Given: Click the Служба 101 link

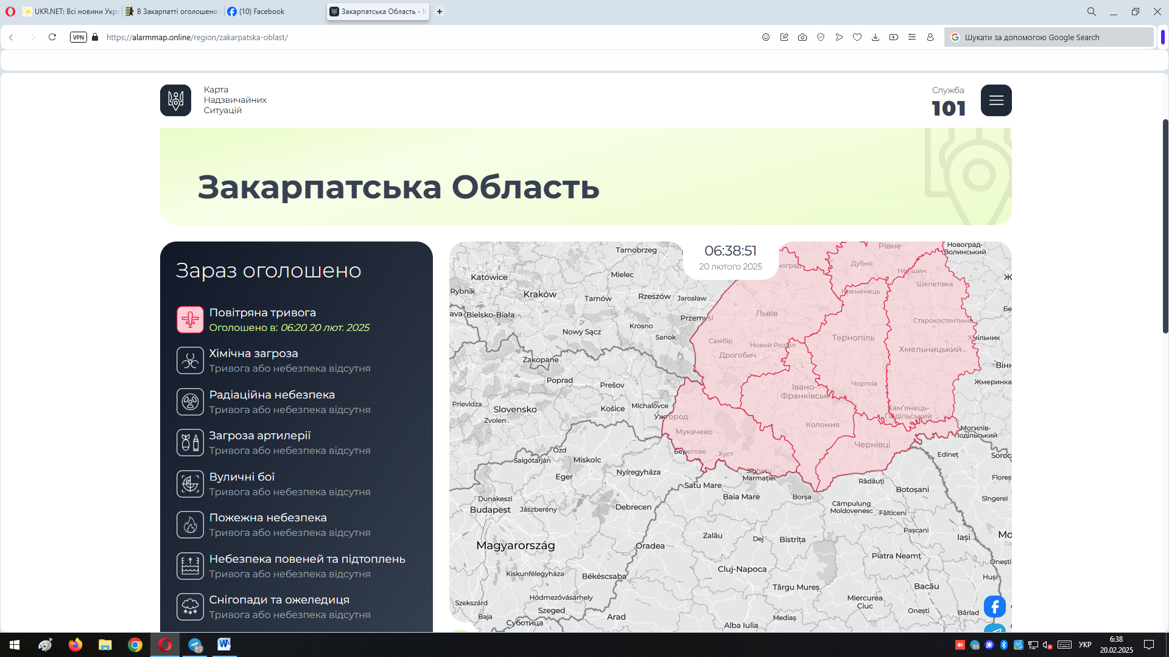Looking at the screenshot, I should point(948,102).
